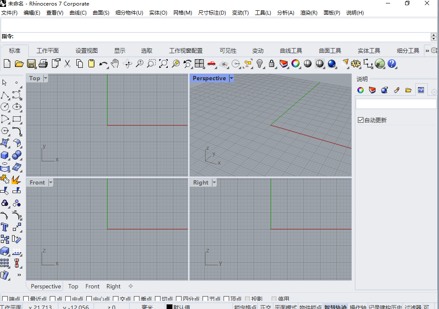Click the Save icon in the toolbar

[31, 64]
